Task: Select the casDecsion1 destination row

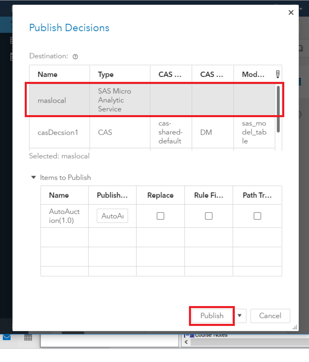Action: (x=58, y=132)
